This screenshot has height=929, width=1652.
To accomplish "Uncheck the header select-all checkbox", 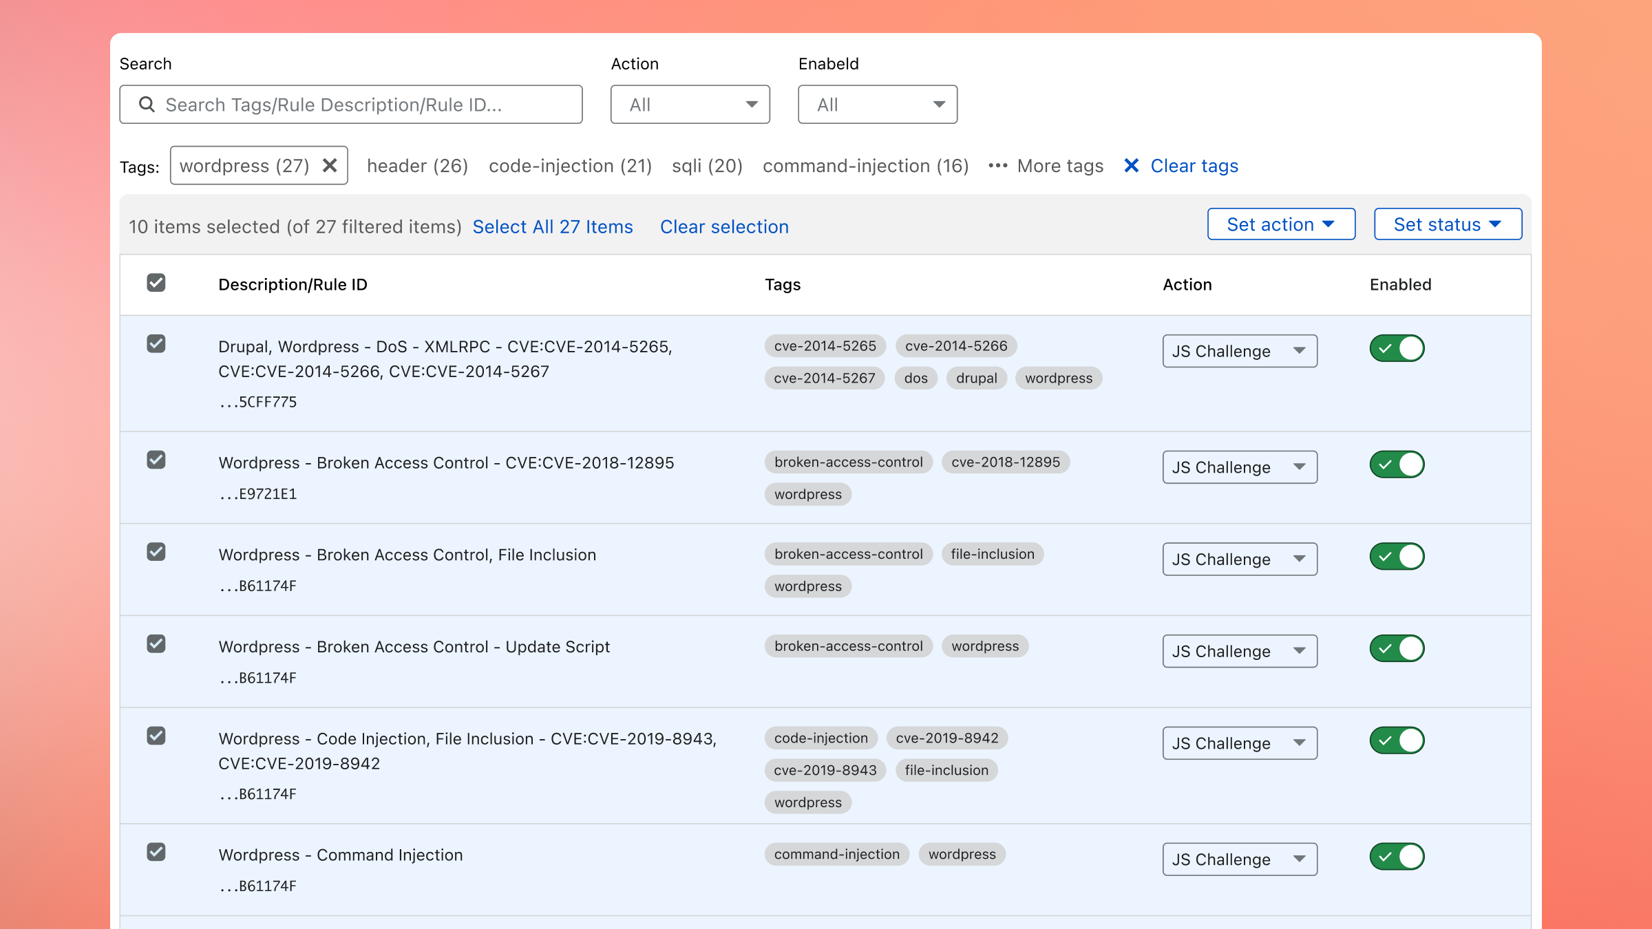I will tap(156, 284).
